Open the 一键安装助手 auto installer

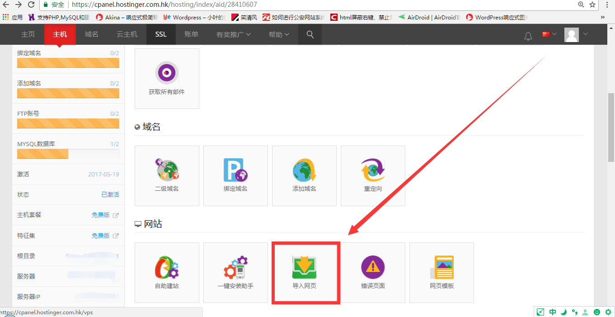pos(235,272)
